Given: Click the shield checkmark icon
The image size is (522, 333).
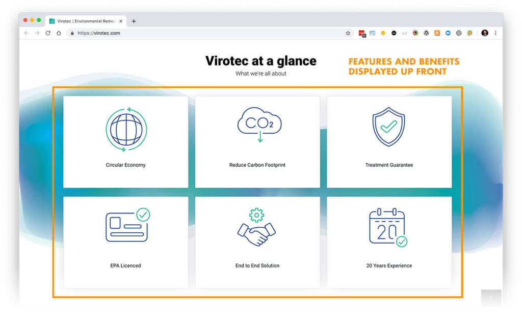Looking at the screenshot, I should tap(388, 127).
